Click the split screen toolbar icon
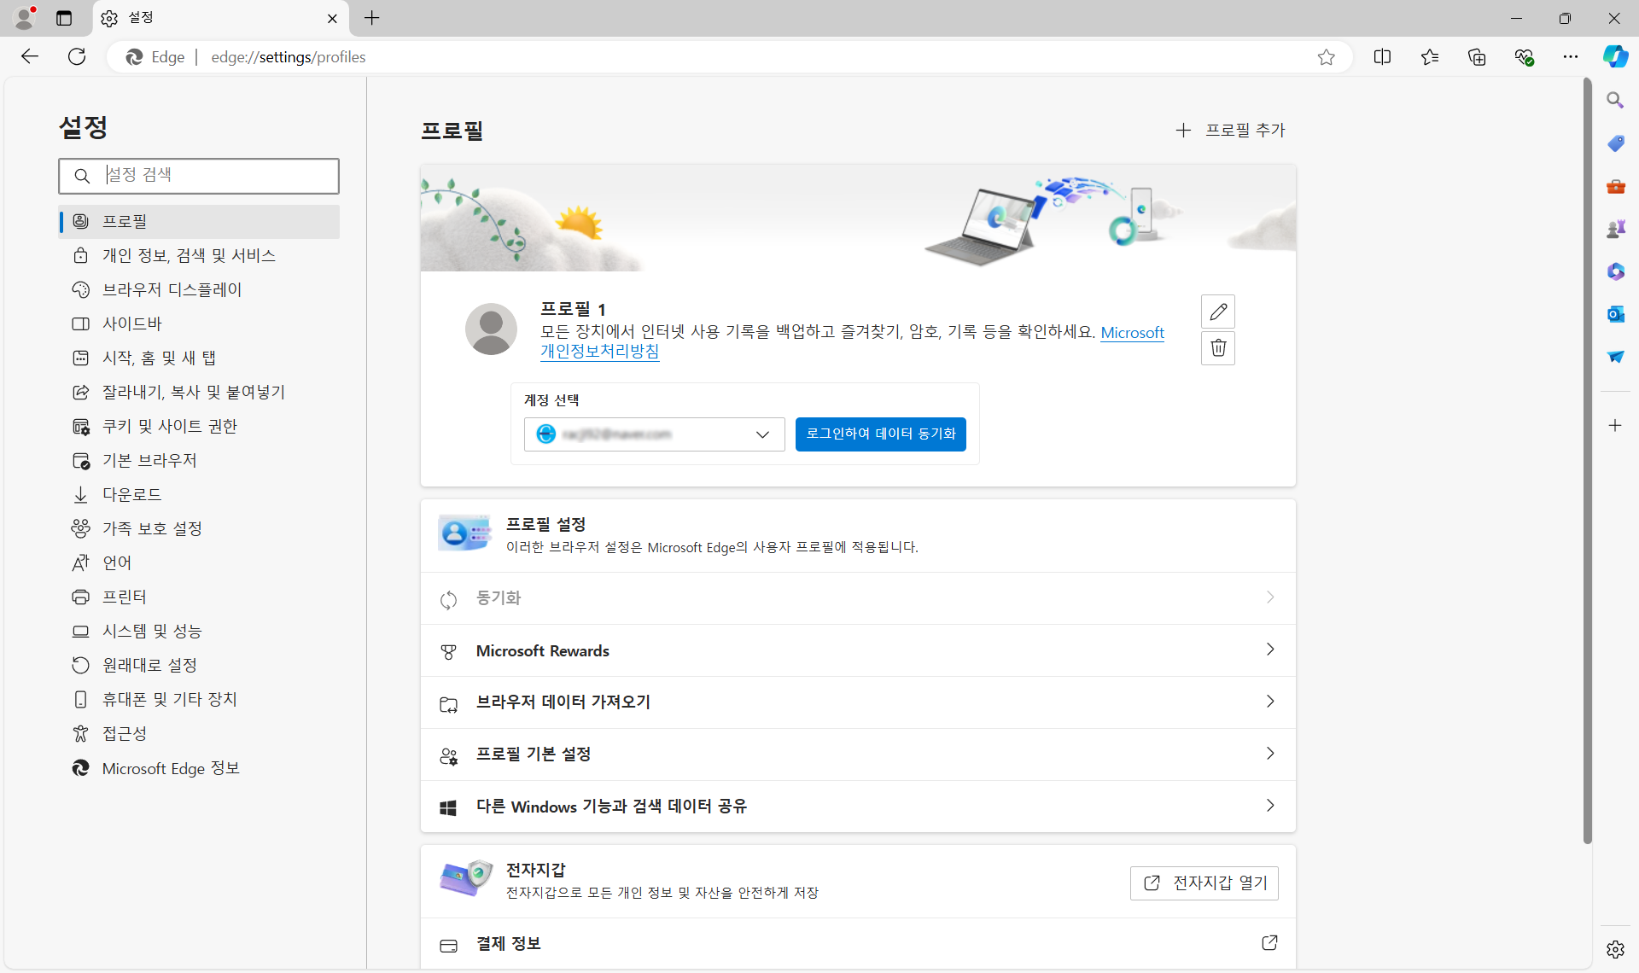The image size is (1639, 973). pos(1382,57)
